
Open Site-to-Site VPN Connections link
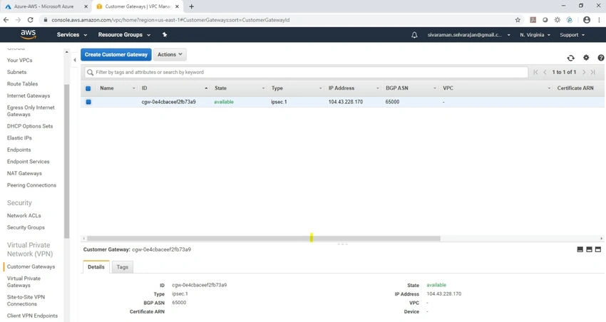tap(26, 301)
